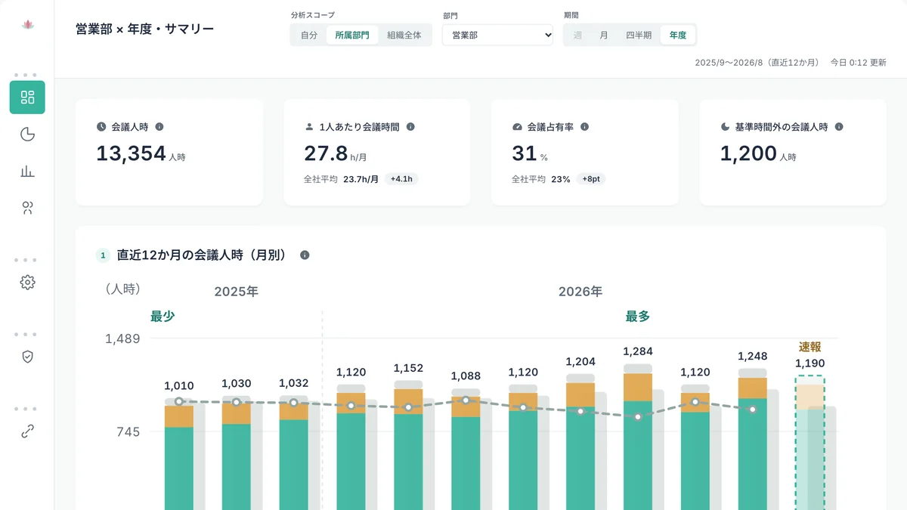Show info for 基準時間外の会議人時

tap(839, 127)
